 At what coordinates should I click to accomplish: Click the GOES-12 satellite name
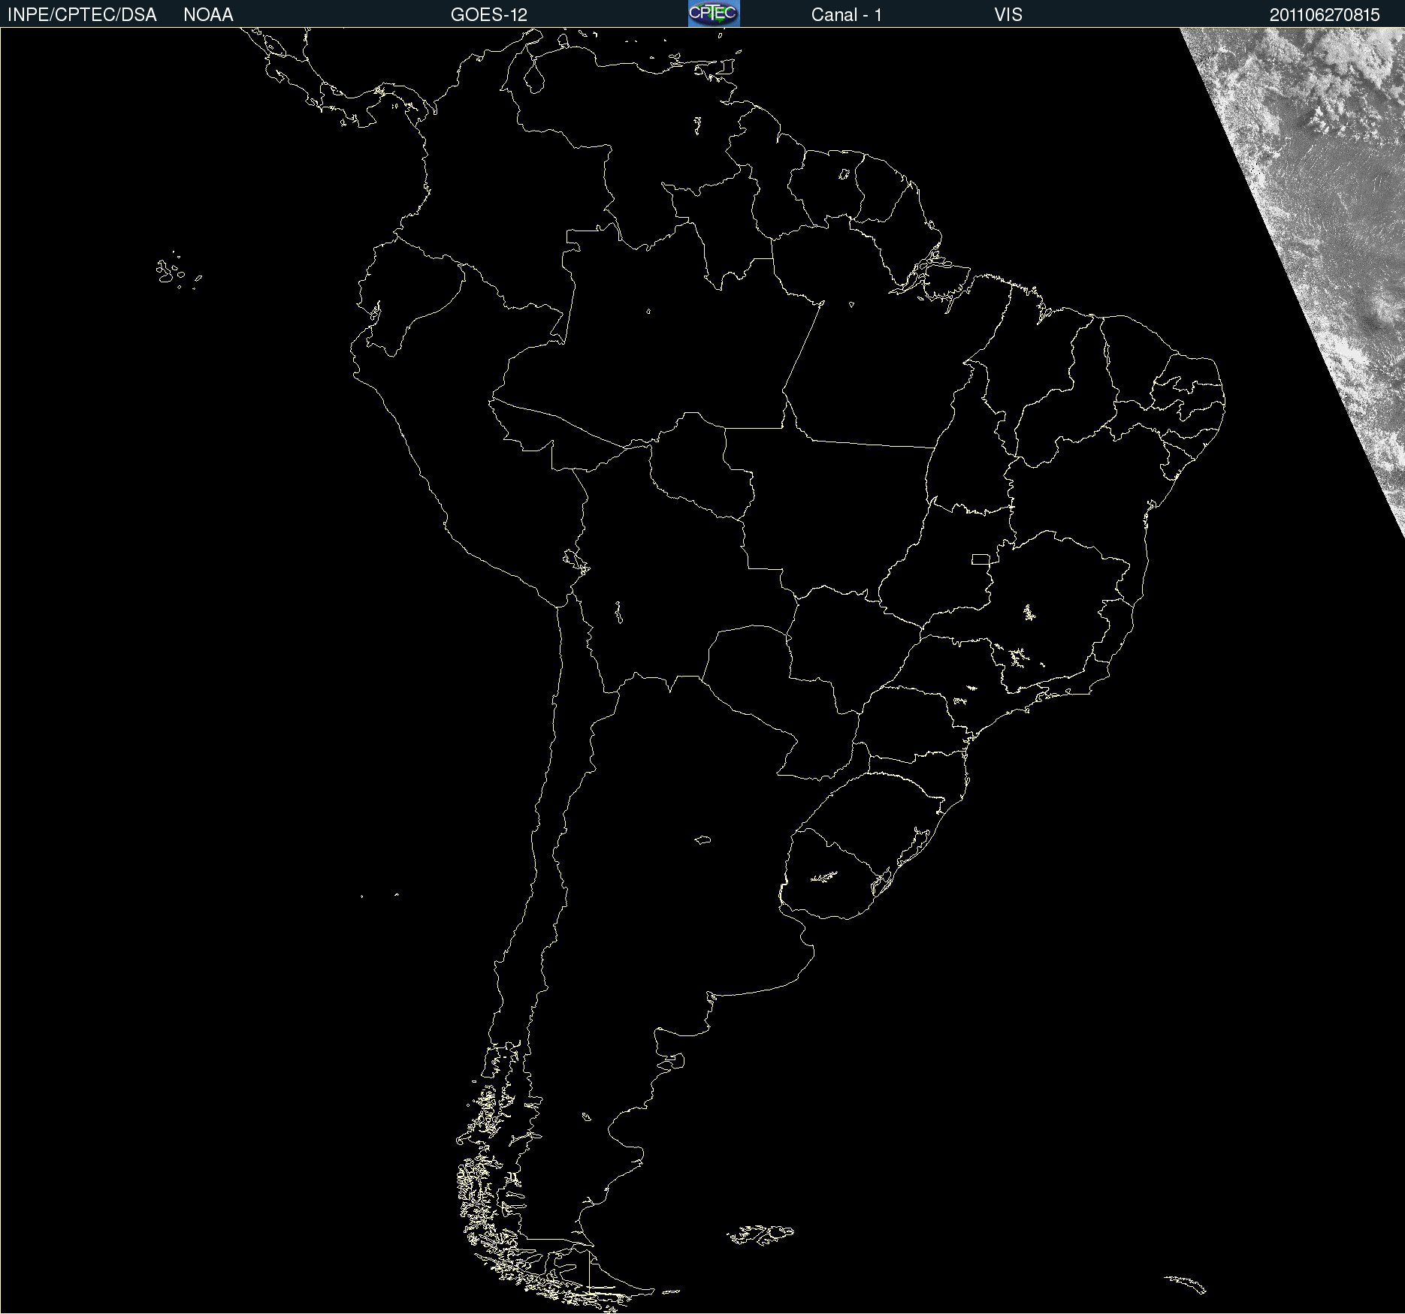pyautogui.click(x=489, y=15)
